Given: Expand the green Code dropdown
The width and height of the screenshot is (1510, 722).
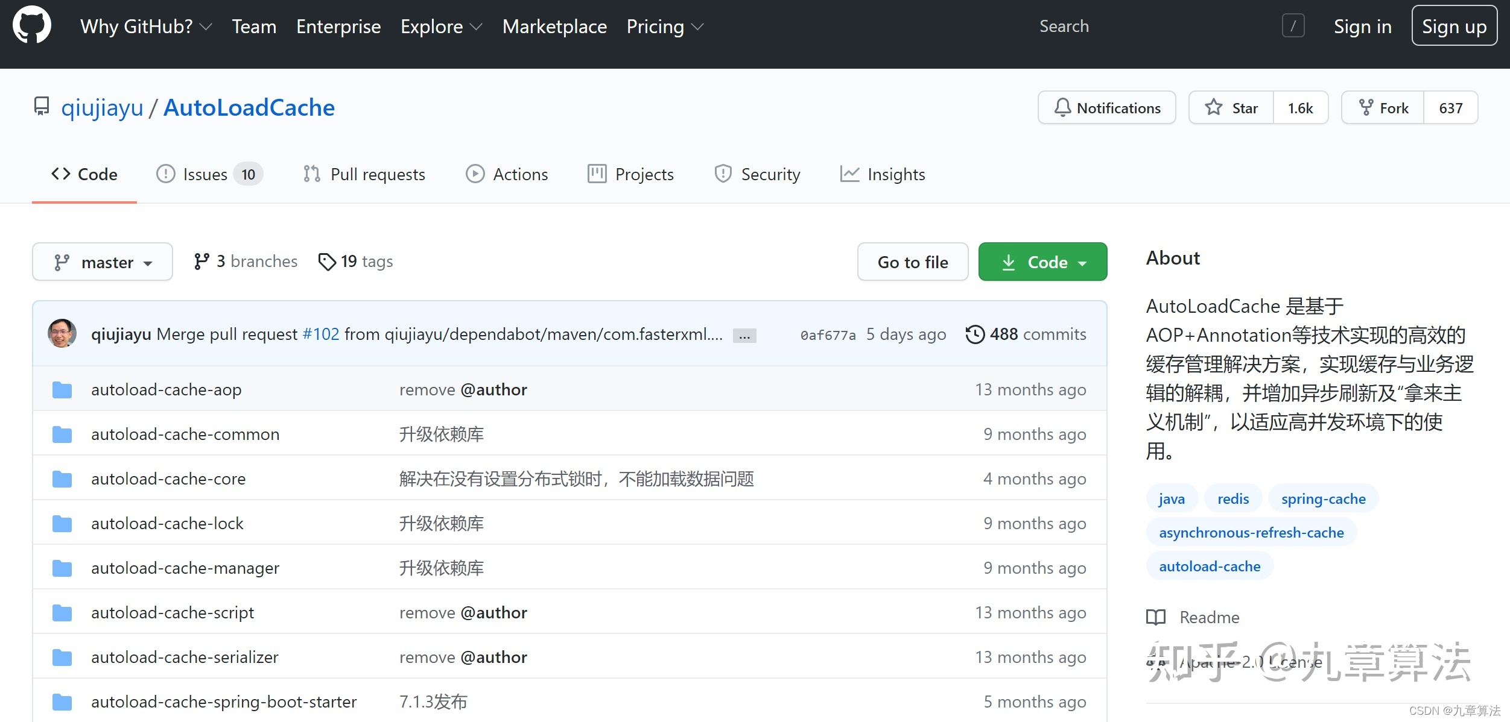Looking at the screenshot, I should pyautogui.click(x=1042, y=262).
